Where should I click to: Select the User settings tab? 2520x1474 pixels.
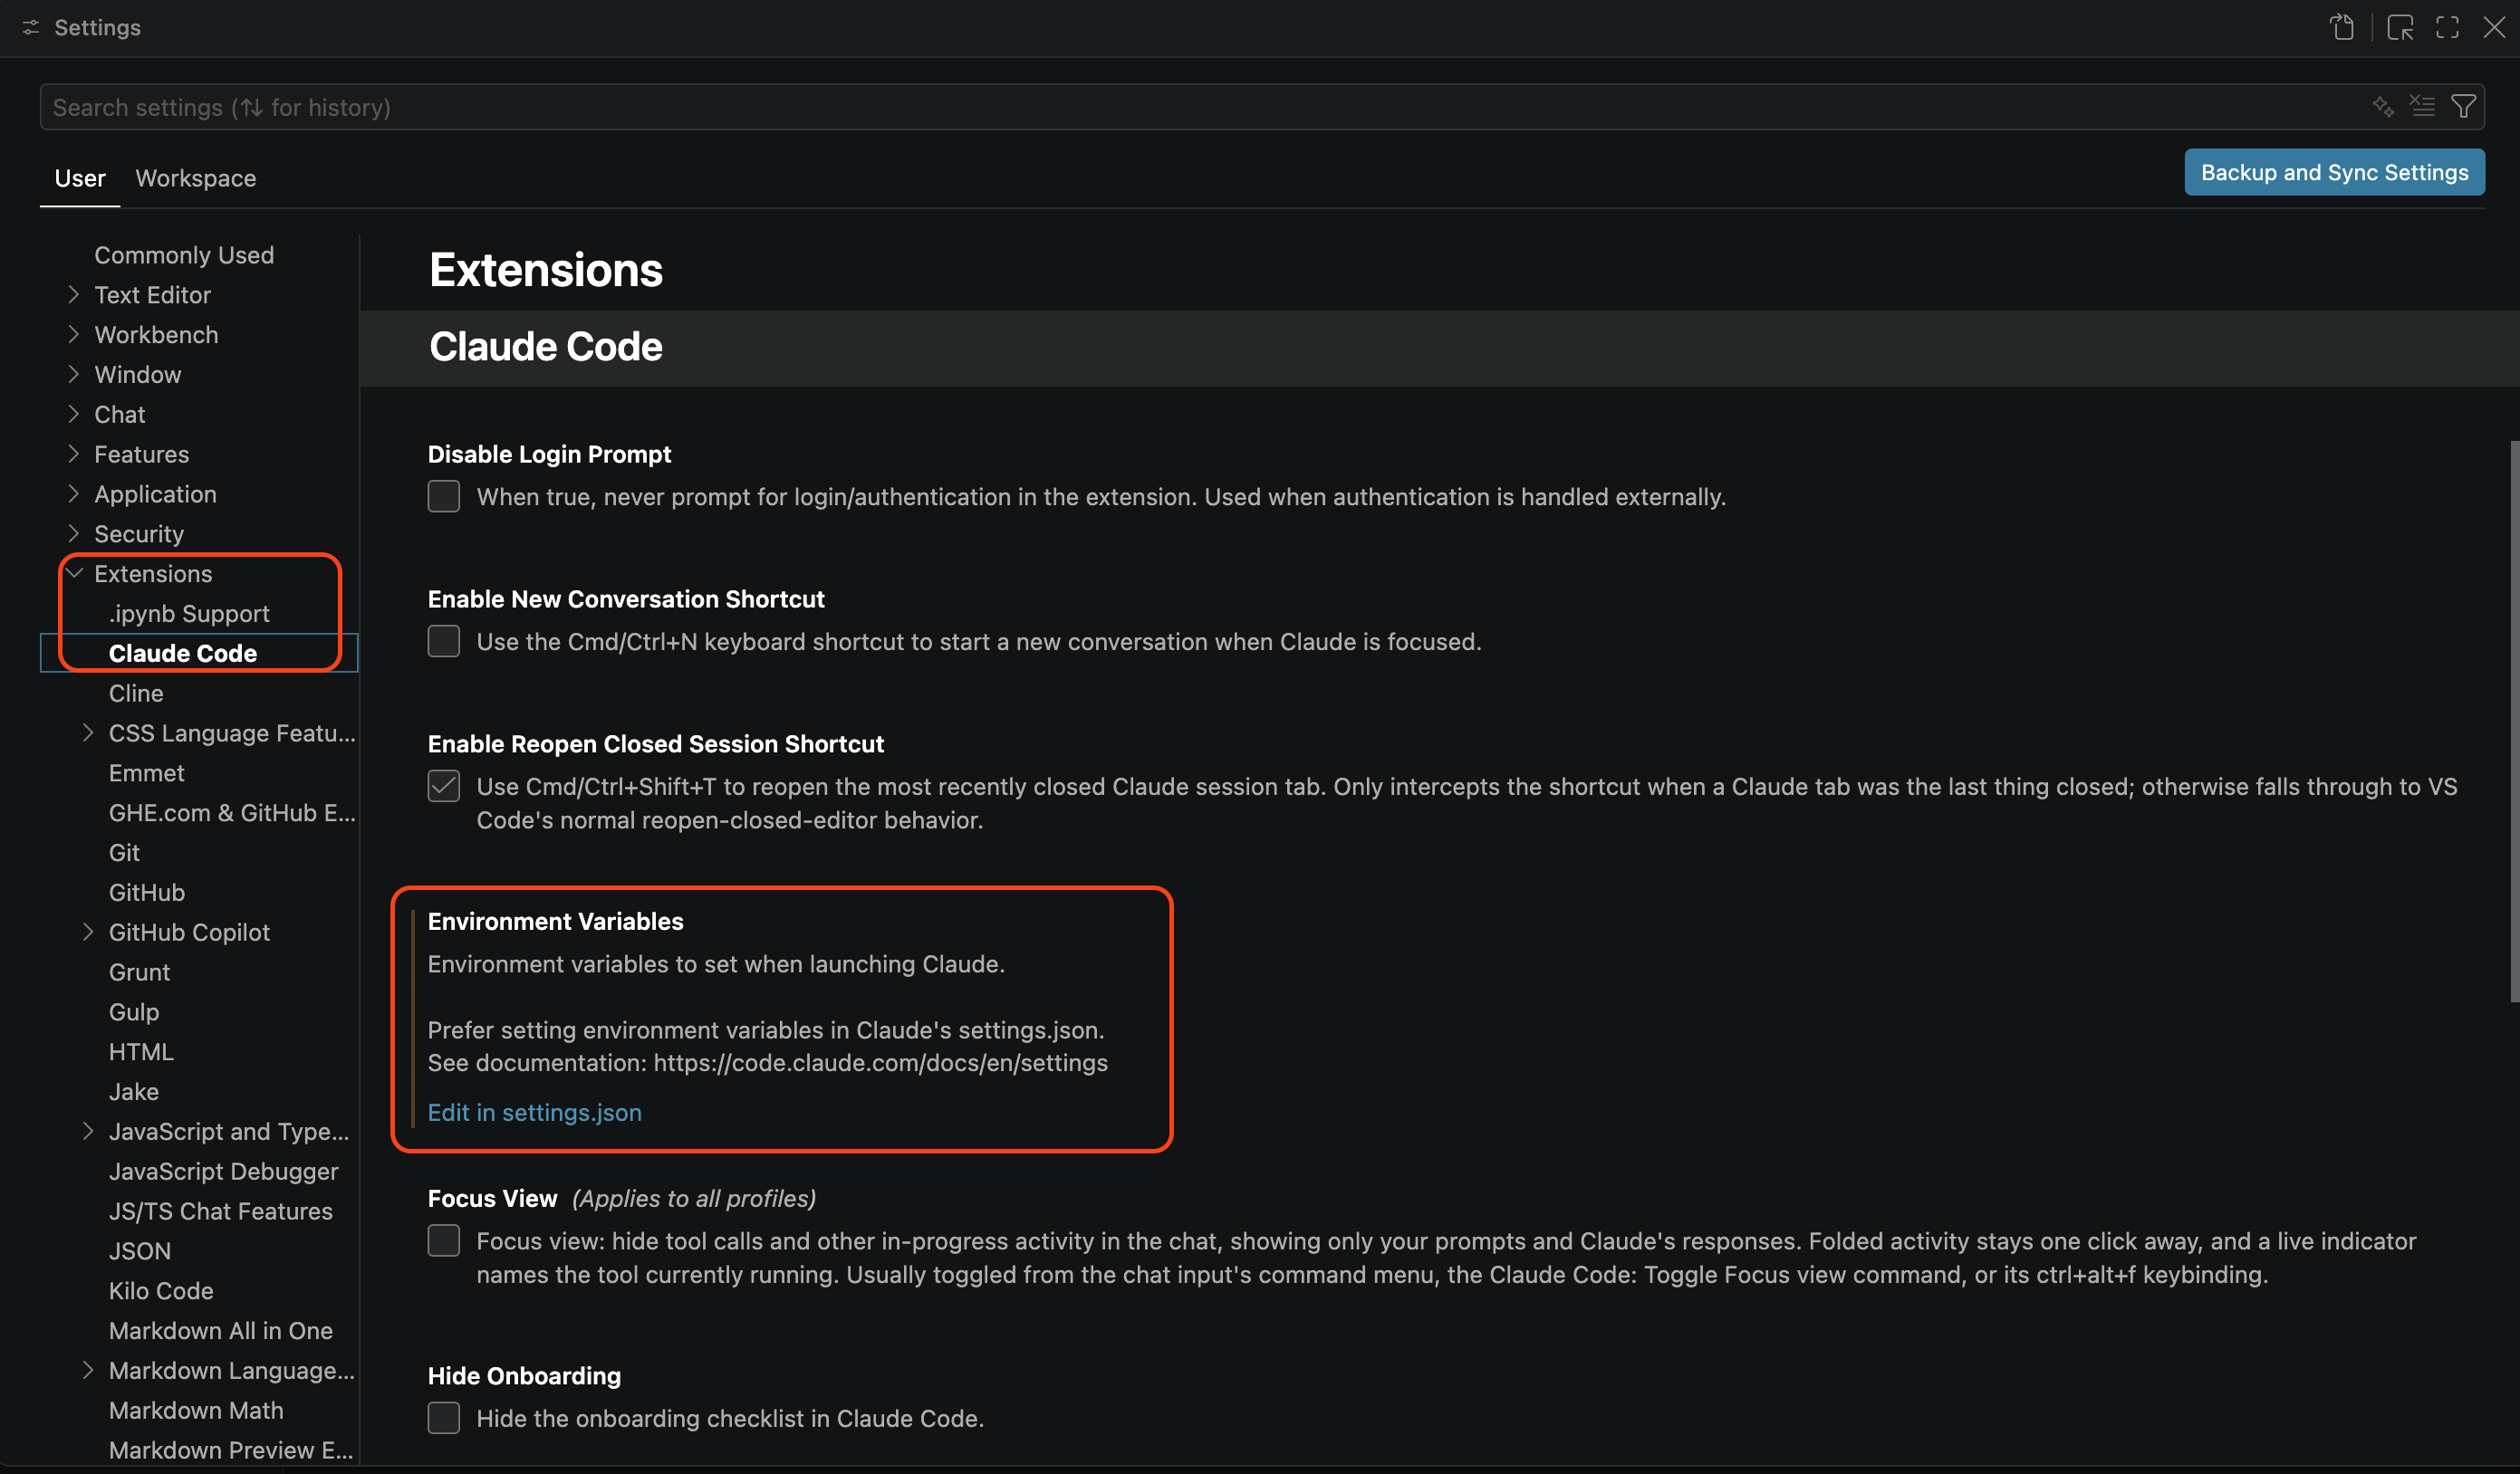pos(80,177)
